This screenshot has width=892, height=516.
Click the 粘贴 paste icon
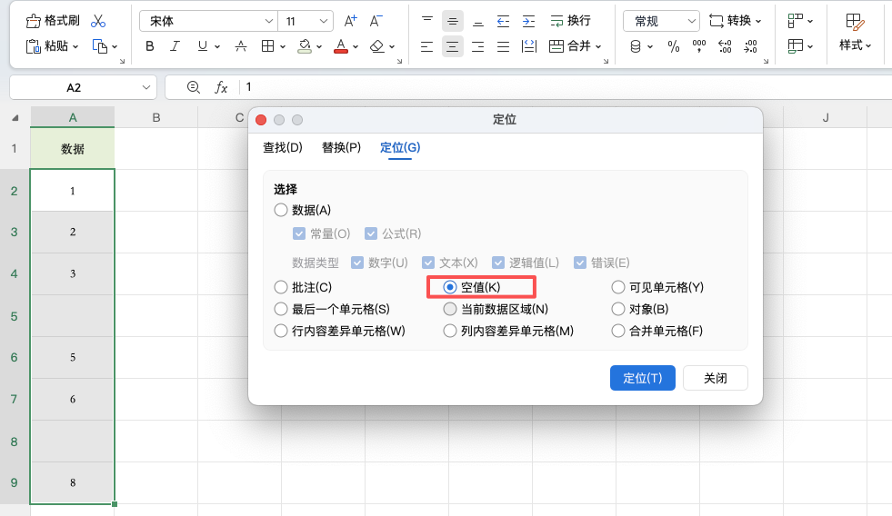click(33, 46)
